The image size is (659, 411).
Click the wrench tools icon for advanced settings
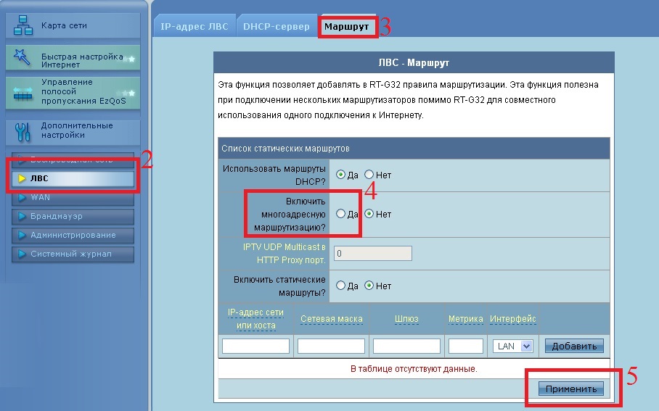point(22,131)
